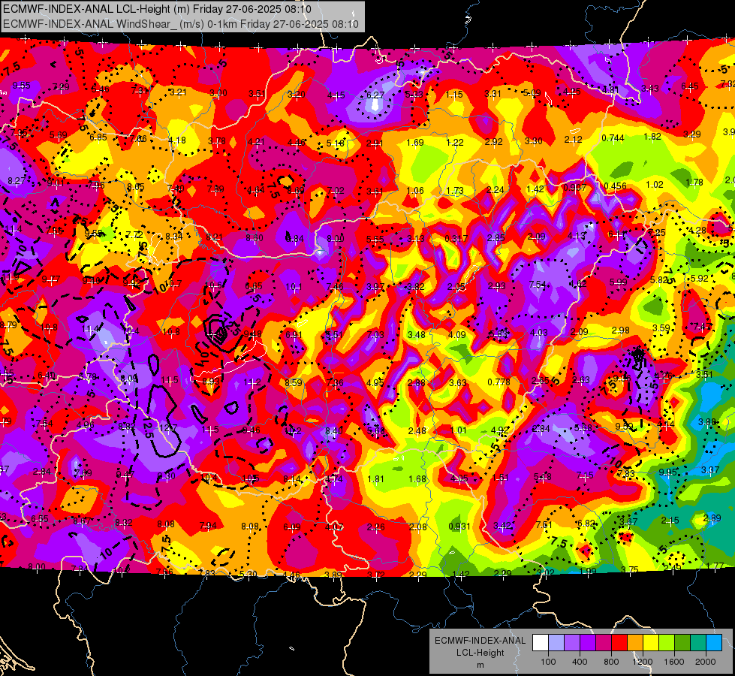This screenshot has height=676, width=735.
Task: Click the map value 1.02
Action: (655, 185)
